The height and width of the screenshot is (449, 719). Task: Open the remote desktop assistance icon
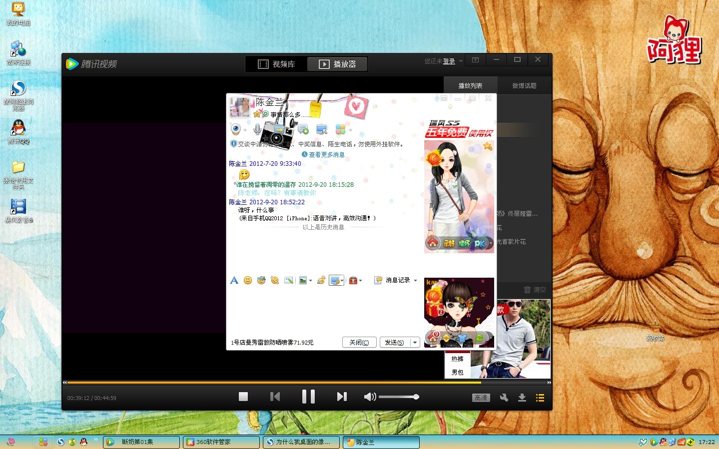(322, 129)
